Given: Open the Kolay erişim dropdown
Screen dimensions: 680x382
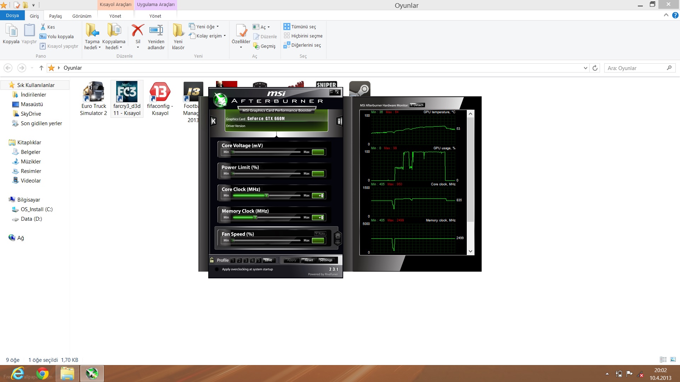Looking at the screenshot, I should tap(207, 36).
